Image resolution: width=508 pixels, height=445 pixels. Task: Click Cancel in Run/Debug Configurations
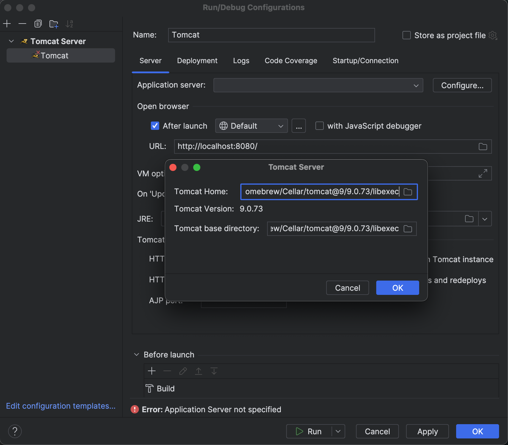pyautogui.click(x=377, y=431)
